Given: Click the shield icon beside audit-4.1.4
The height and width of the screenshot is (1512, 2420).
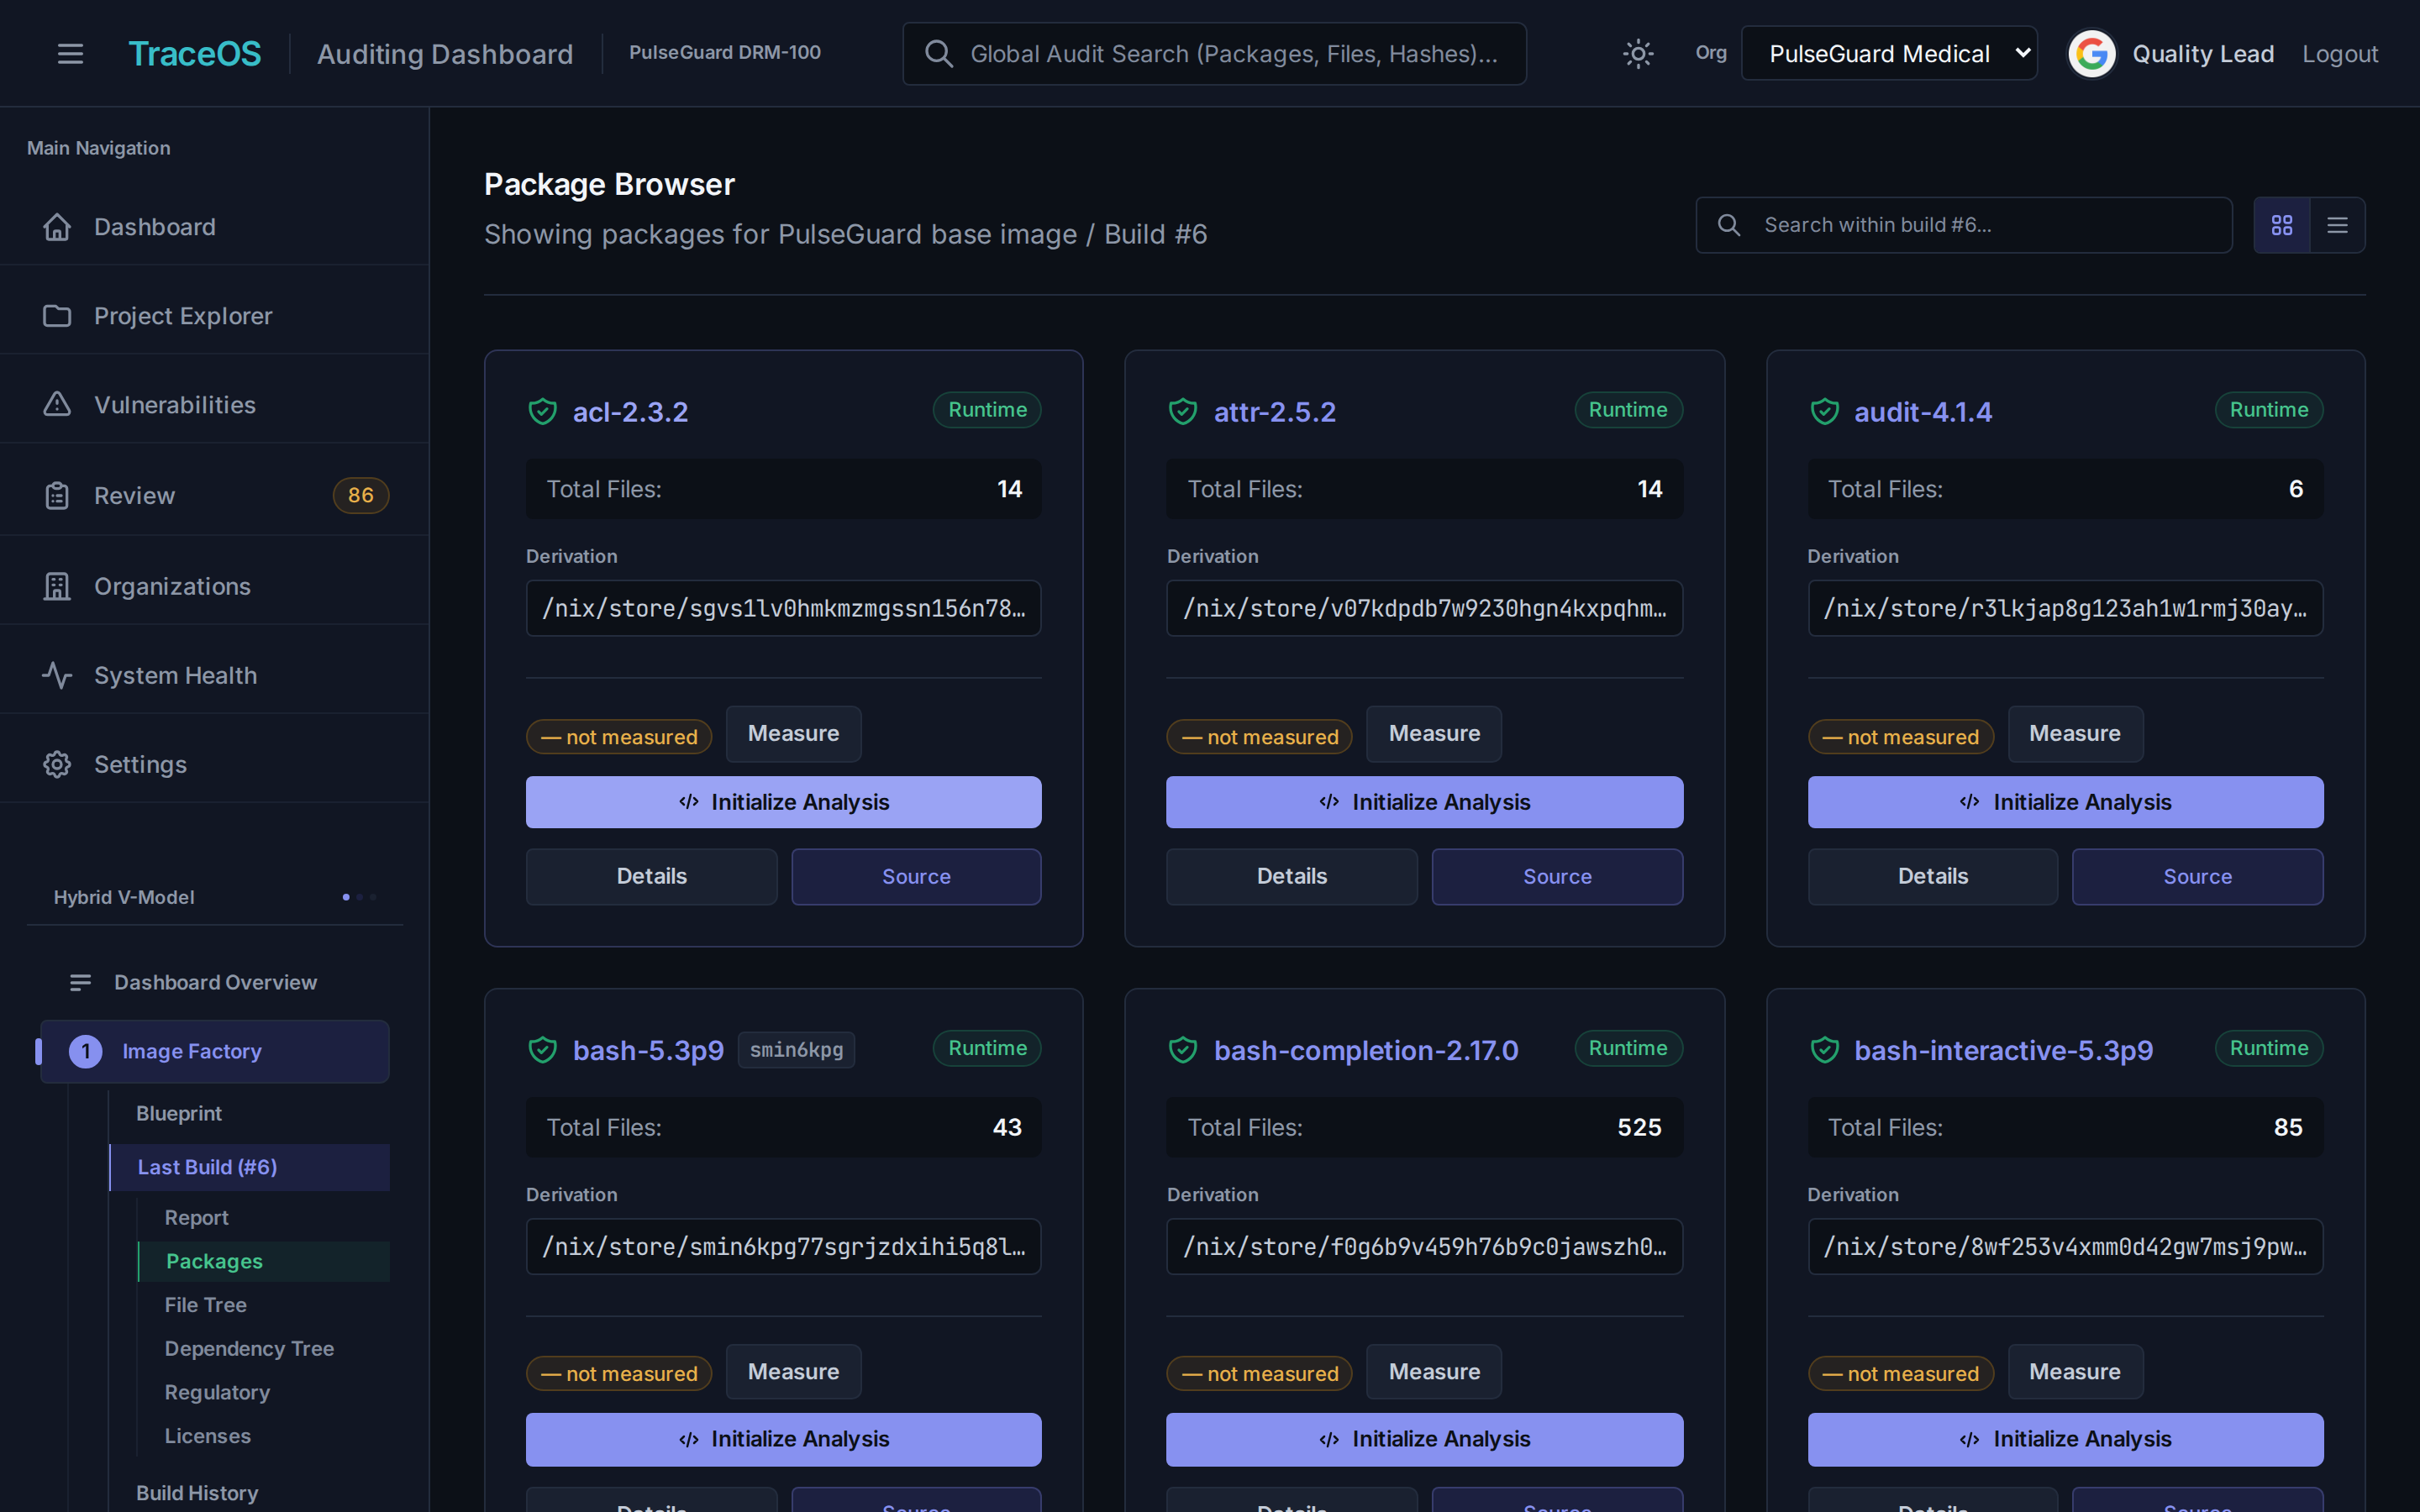Looking at the screenshot, I should [1824, 412].
